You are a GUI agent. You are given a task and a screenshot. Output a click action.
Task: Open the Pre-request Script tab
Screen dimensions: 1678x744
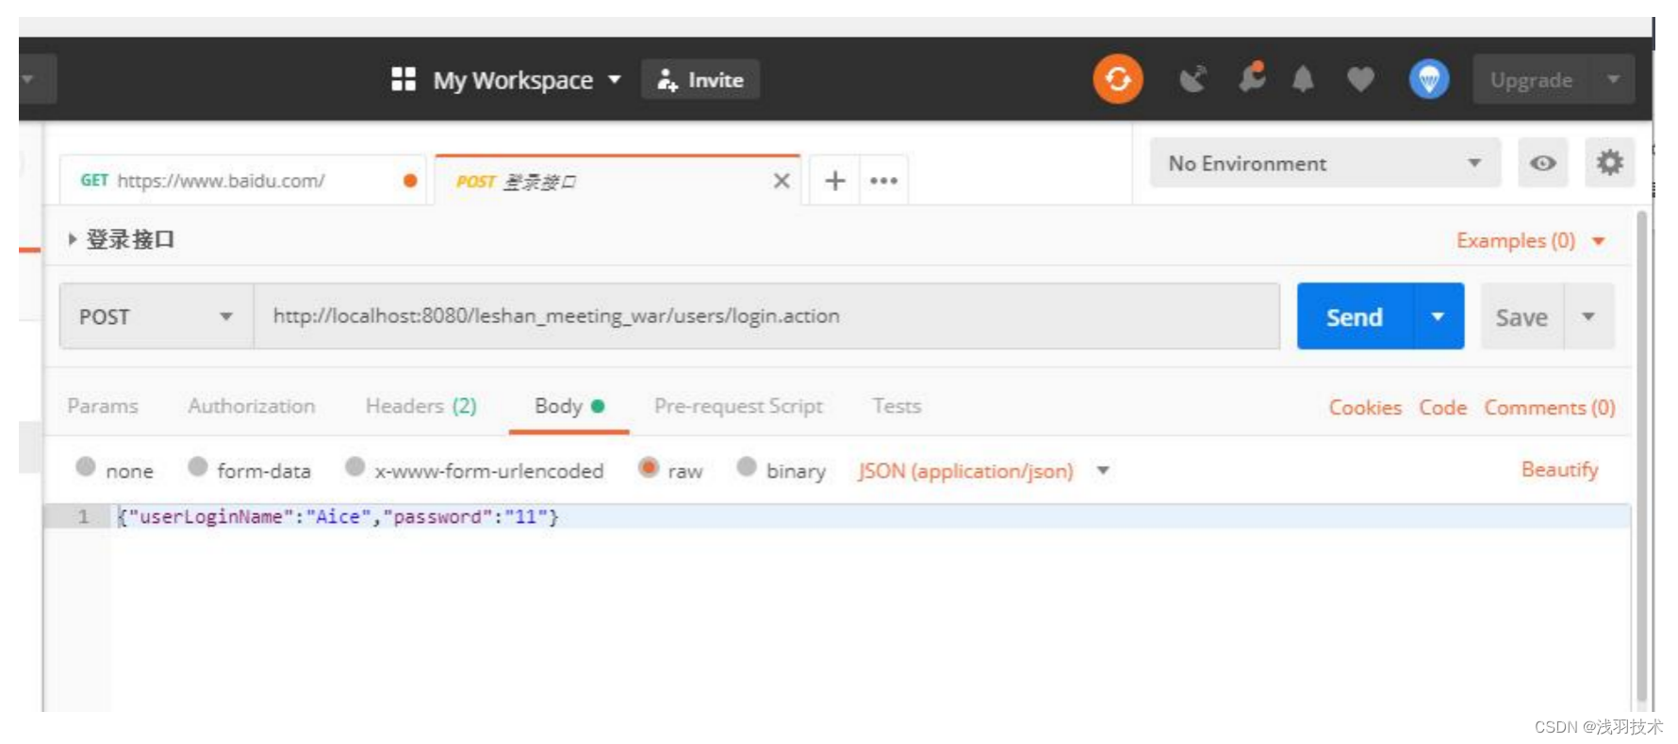click(x=738, y=406)
